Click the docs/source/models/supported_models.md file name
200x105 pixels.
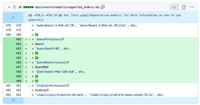click(67, 7)
